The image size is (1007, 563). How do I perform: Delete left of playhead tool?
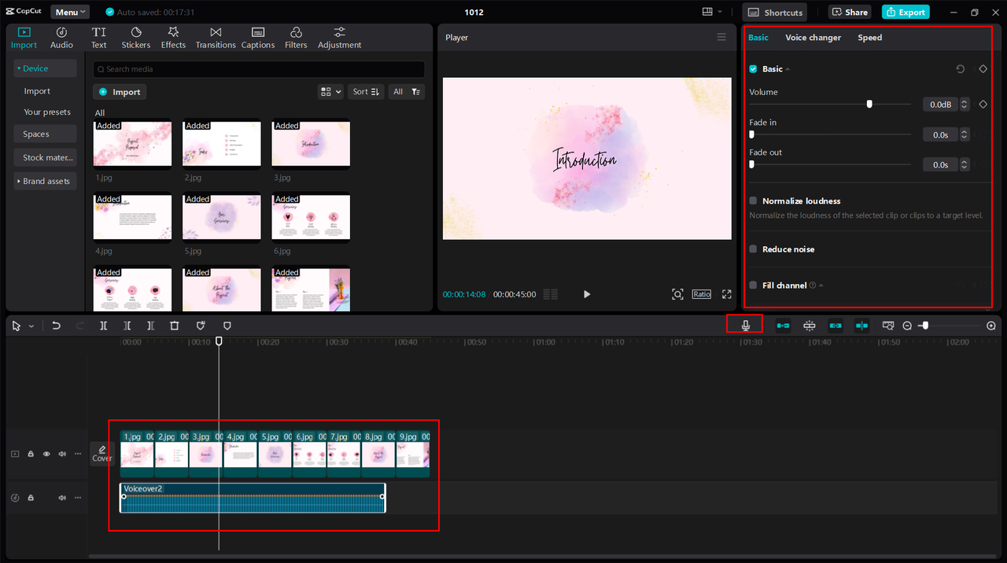coord(127,326)
